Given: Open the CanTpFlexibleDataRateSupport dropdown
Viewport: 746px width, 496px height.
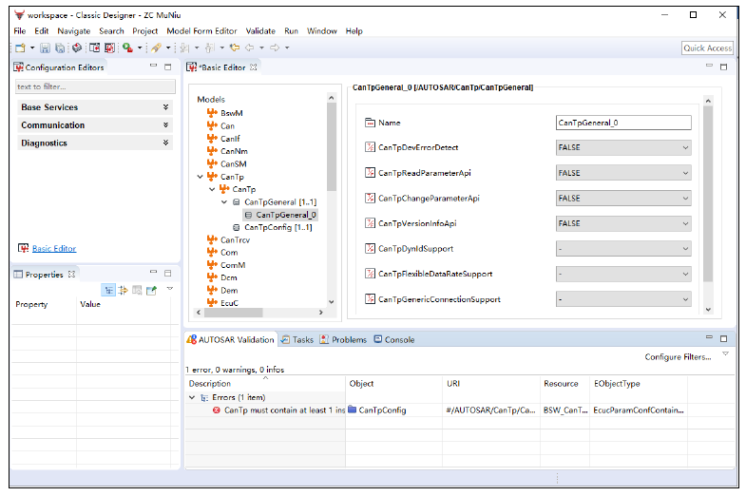Looking at the screenshot, I should [x=623, y=274].
